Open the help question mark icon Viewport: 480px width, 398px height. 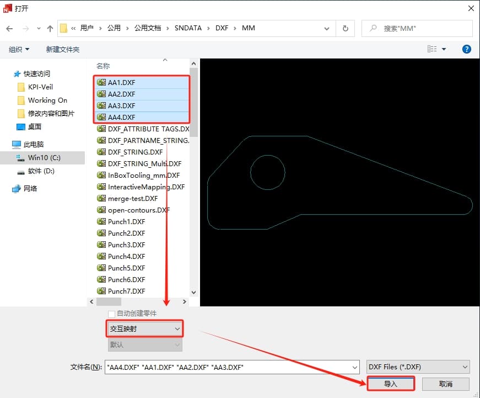466,49
